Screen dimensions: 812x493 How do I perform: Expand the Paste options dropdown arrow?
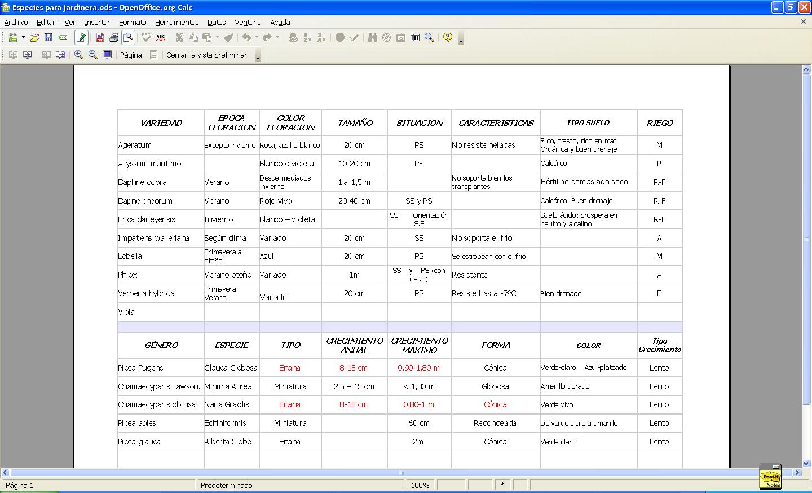click(217, 38)
